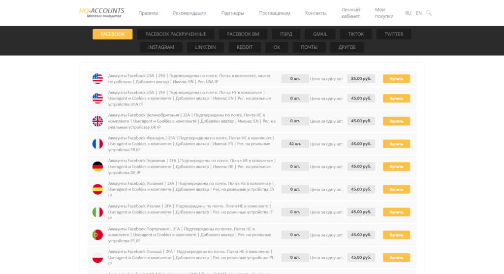The height and width of the screenshot is (274, 504).
Task: Open the Португалия accounts description
Action: pyautogui.click(x=189, y=235)
